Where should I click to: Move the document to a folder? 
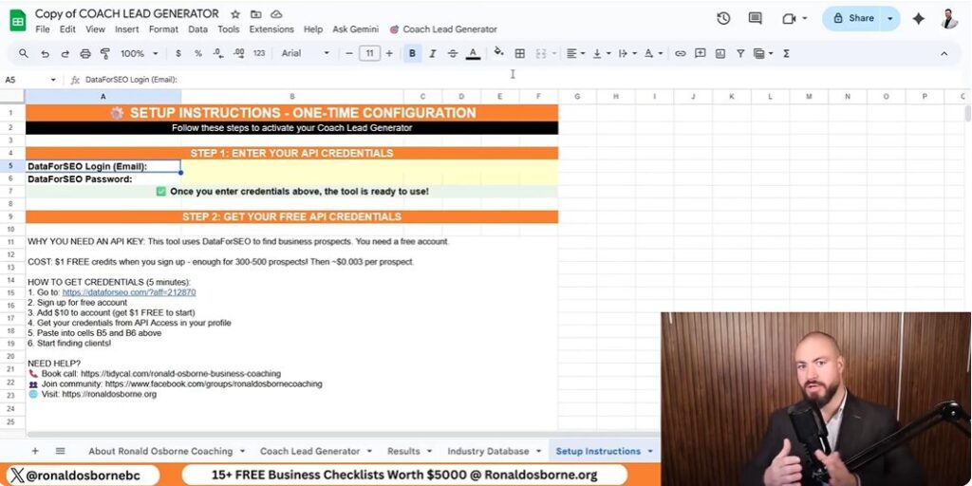255,14
